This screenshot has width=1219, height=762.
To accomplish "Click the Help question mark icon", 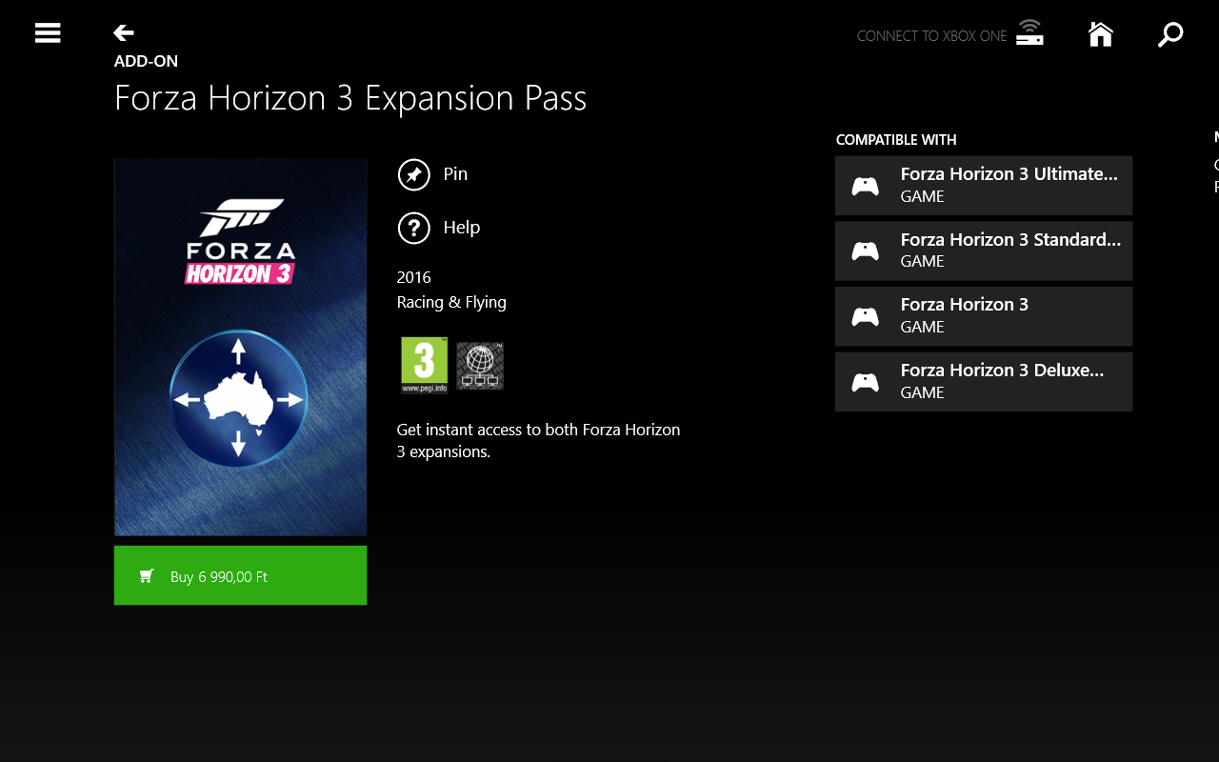I will coord(414,228).
